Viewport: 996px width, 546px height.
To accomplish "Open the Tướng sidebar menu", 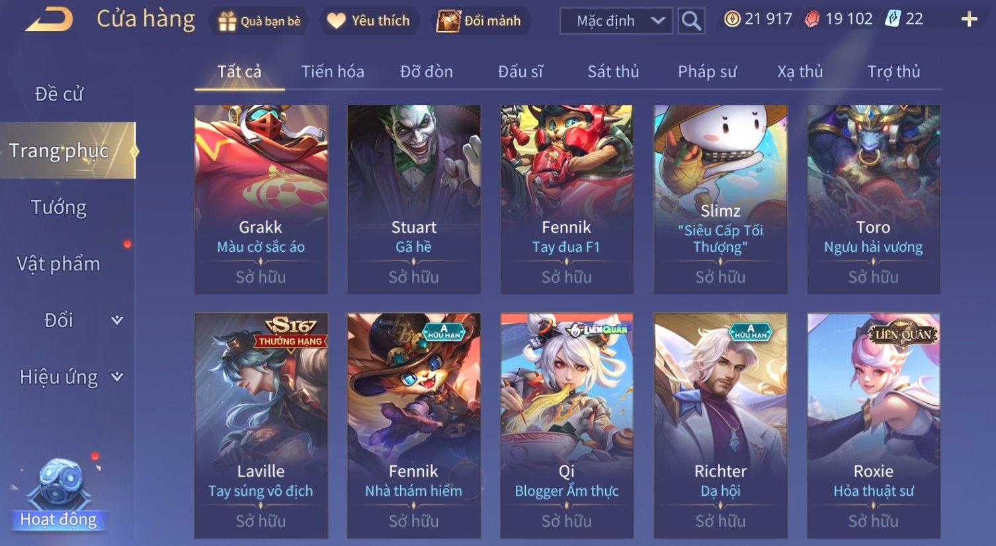I will [59, 208].
